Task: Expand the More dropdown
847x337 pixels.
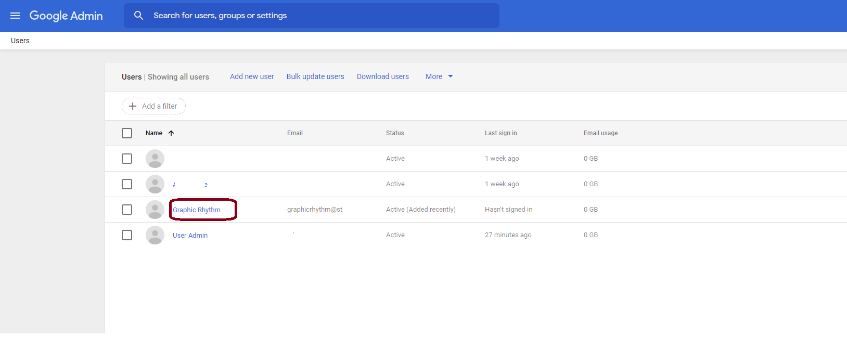Action: pos(439,76)
